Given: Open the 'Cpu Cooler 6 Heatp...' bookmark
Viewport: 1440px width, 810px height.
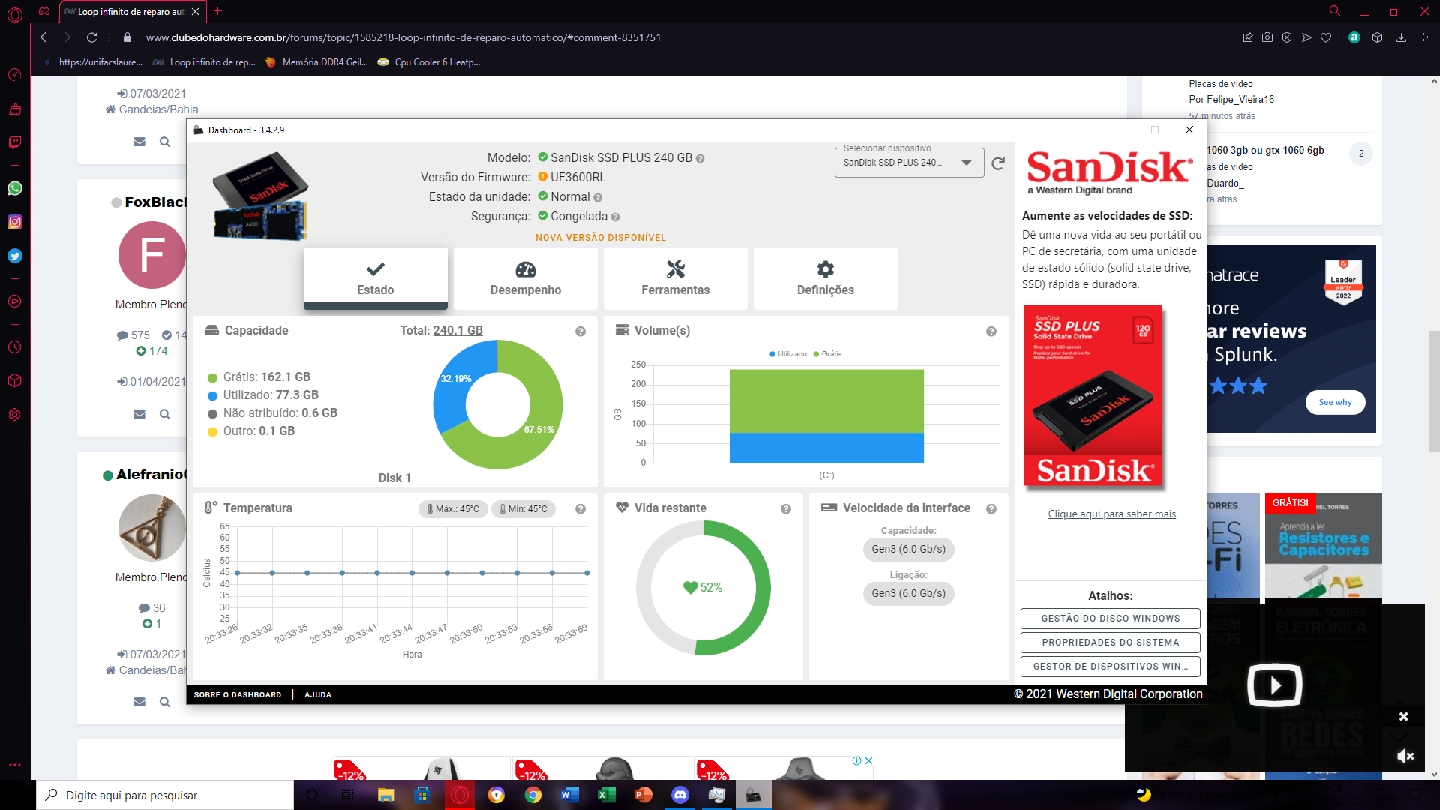Looking at the screenshot, I should click(429, 62).
